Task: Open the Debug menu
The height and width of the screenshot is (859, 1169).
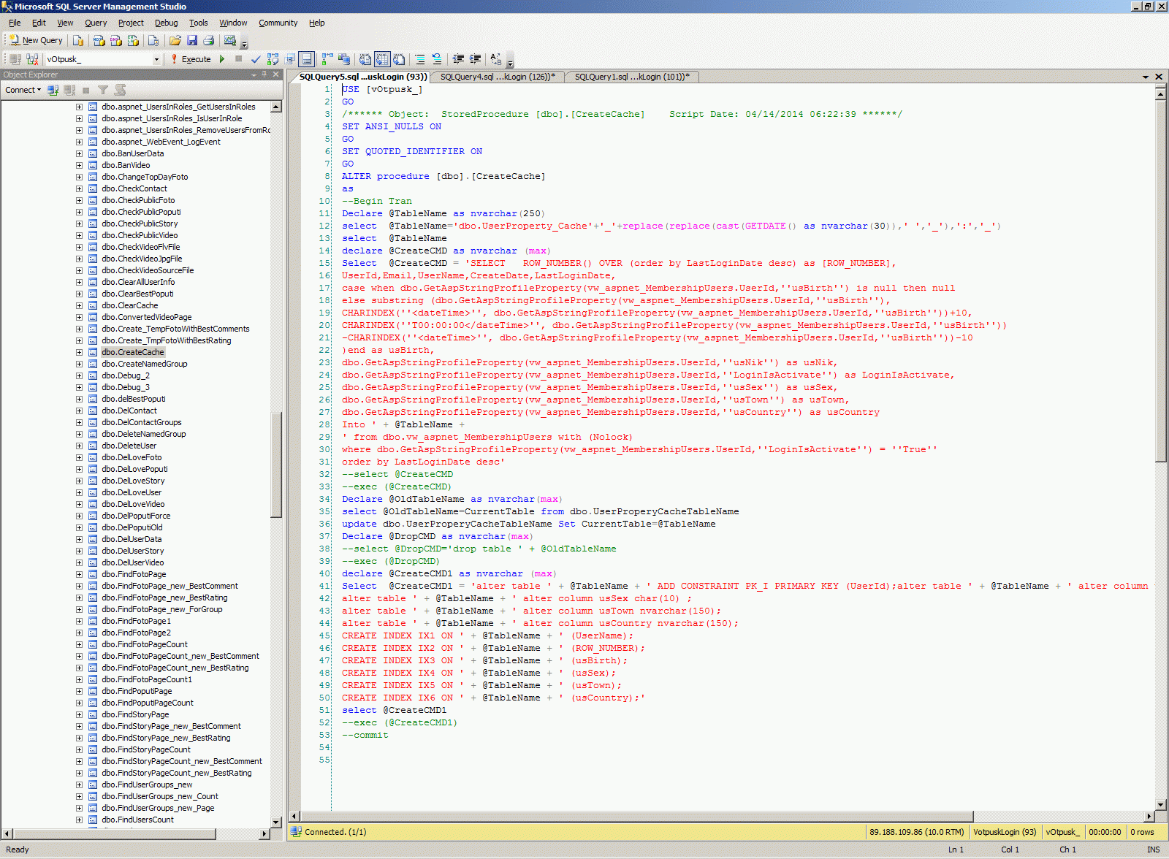Action: 167,23
